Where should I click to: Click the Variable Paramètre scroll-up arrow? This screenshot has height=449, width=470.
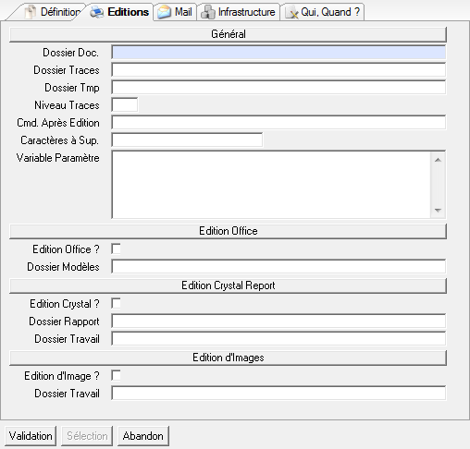coord(438,160)
